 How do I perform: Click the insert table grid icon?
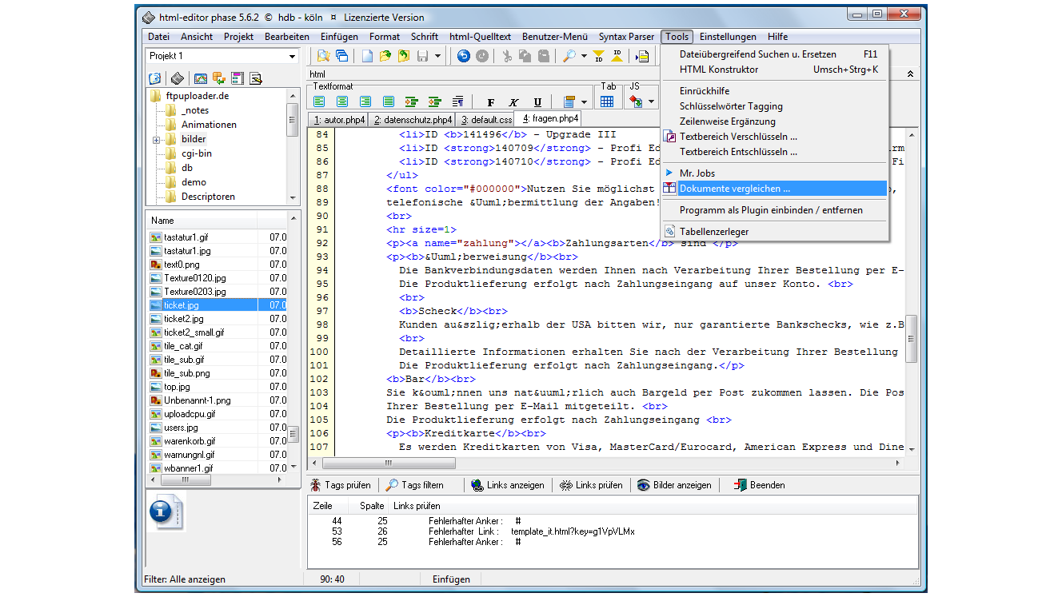[x=607, y=102]
